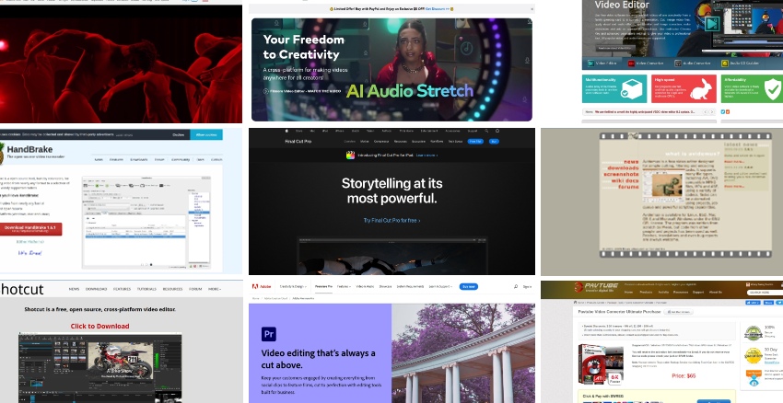This screenshot has height=403, width=783.
Task: Click the VSDC play logo icon
Action: pos(711,23)
